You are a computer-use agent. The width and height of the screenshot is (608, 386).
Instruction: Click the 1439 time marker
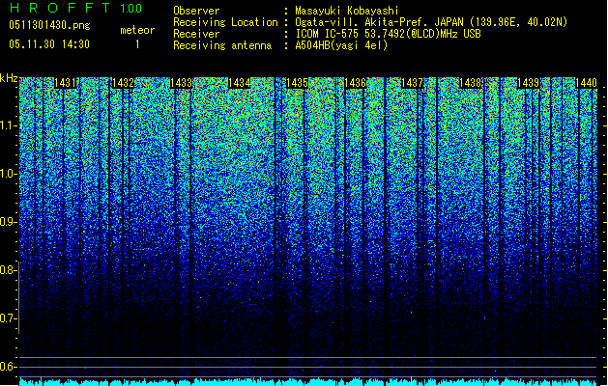click(529, 83)
